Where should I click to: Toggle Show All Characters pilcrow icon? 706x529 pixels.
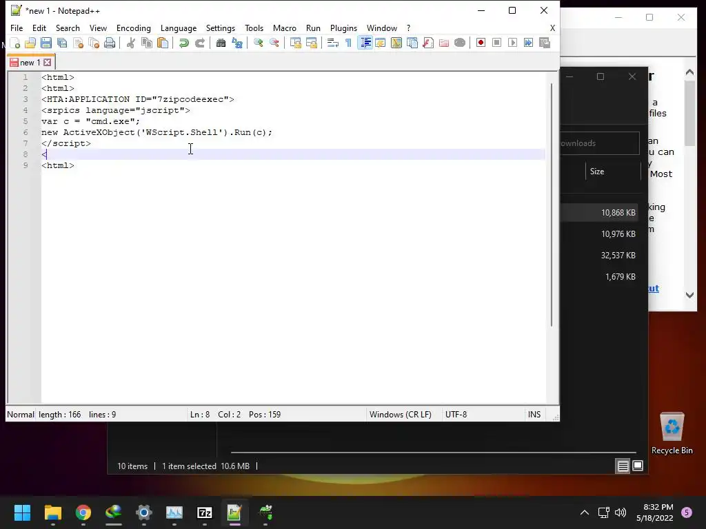348,43
